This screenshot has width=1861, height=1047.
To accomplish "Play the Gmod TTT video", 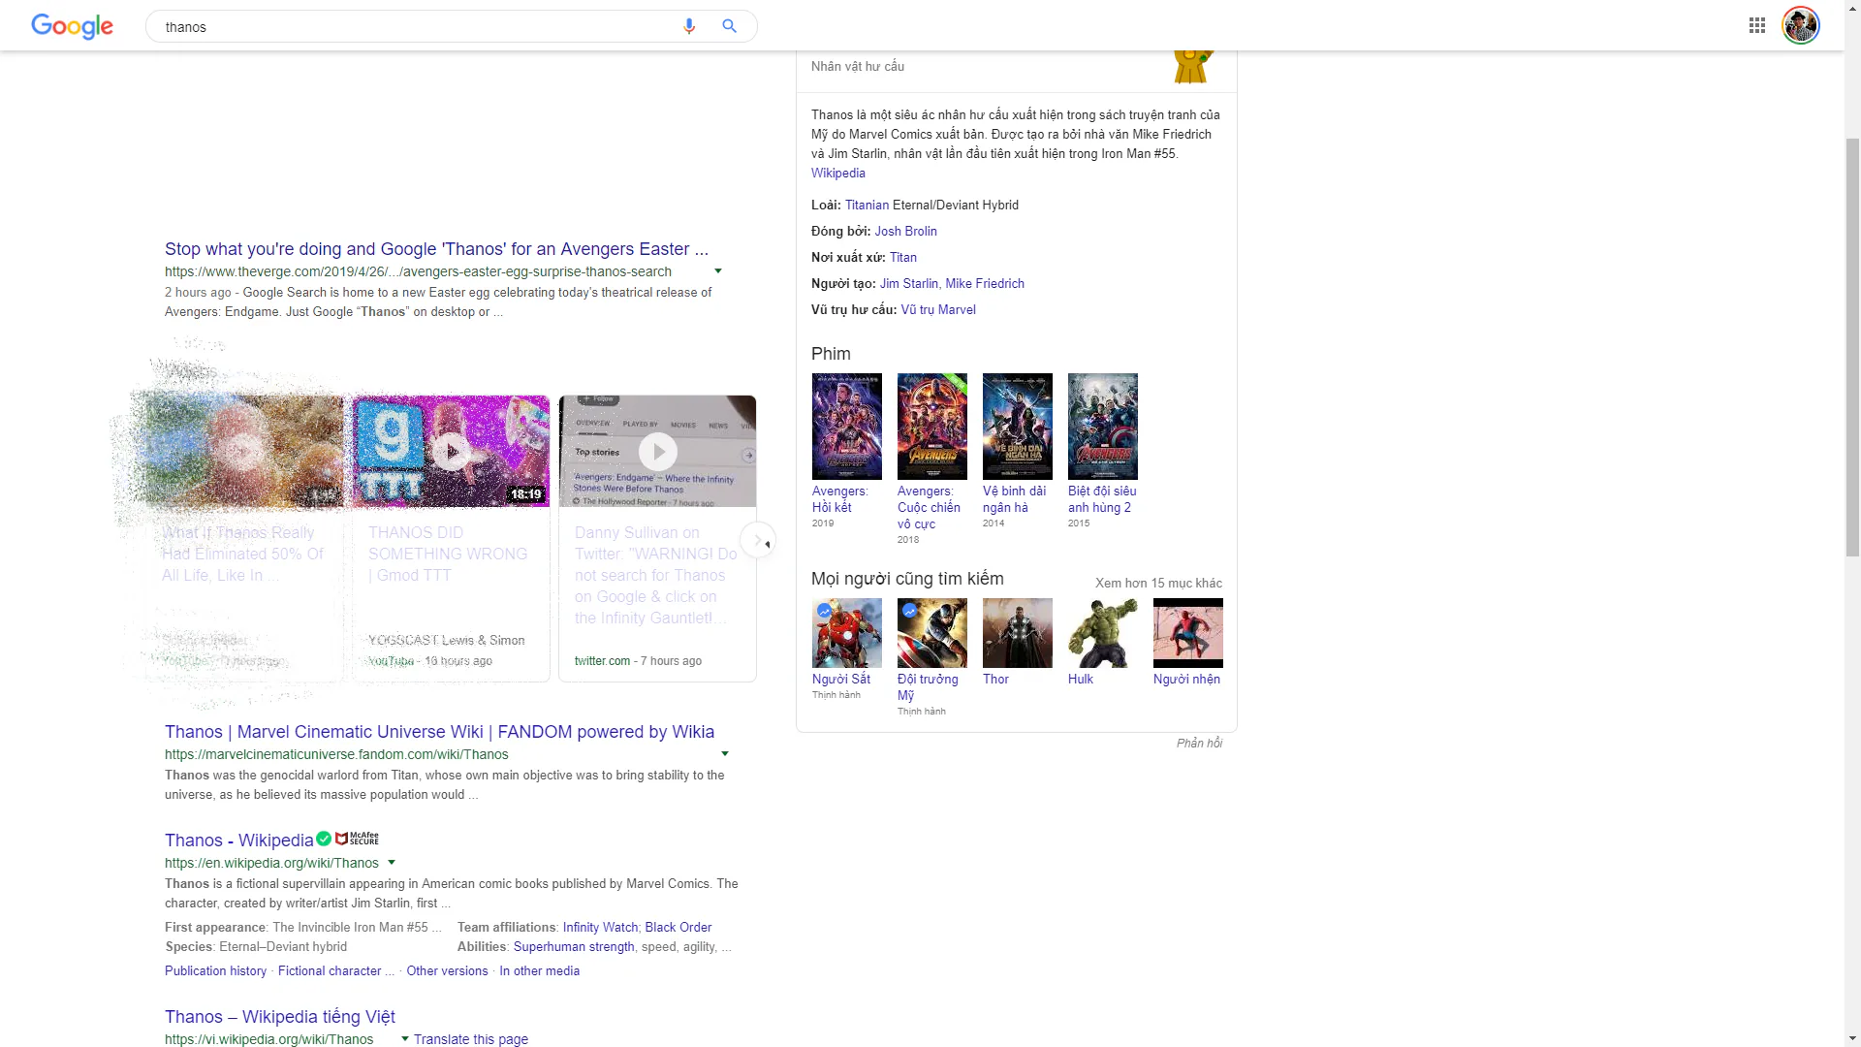I will pos(451,452).
